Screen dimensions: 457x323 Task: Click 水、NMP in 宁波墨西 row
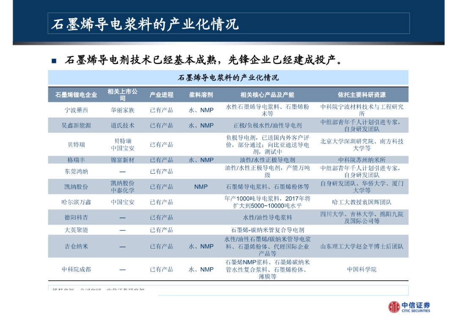pyautogui.click(x=201, y=110)
